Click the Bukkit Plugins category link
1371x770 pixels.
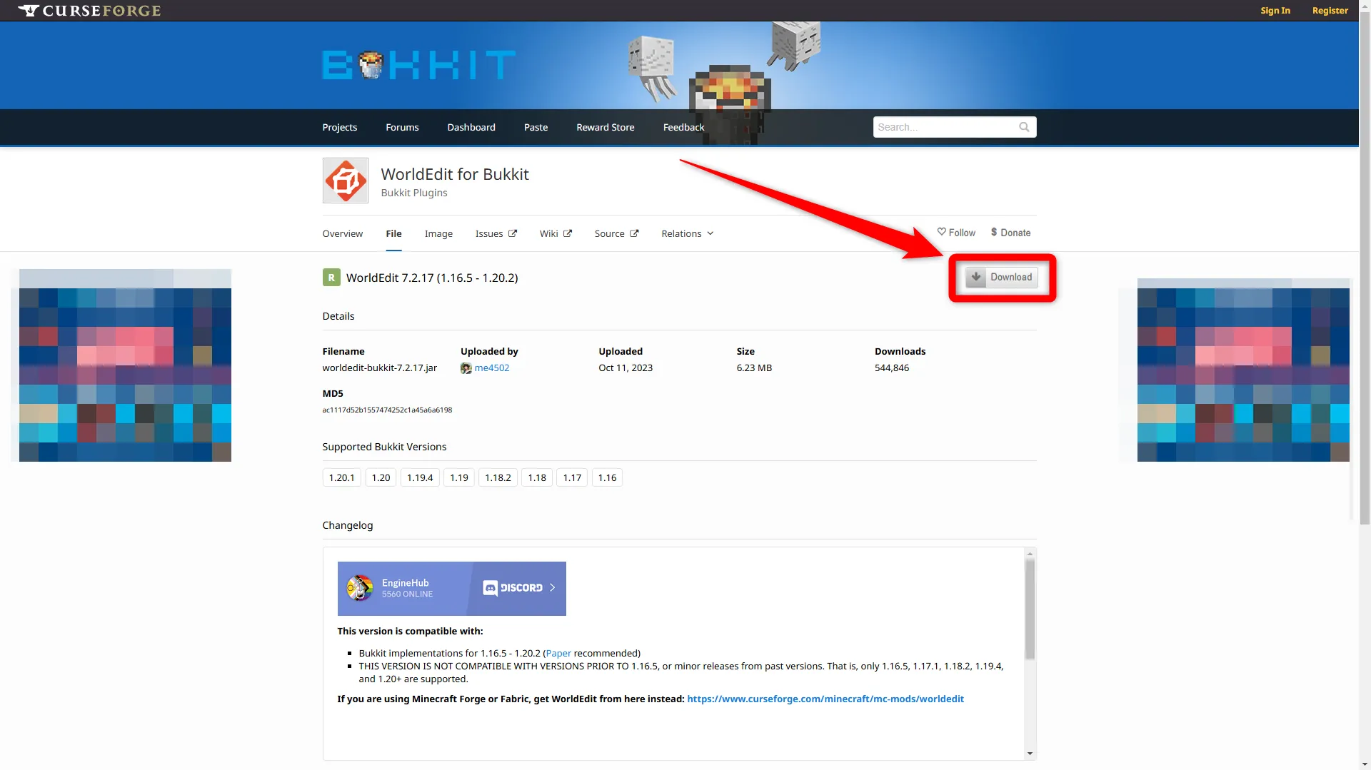414,193
